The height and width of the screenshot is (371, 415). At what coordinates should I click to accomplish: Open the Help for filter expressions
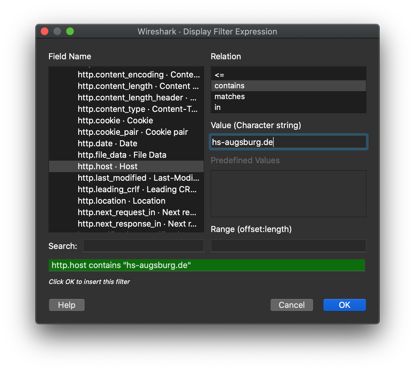(x=67, y=305)
